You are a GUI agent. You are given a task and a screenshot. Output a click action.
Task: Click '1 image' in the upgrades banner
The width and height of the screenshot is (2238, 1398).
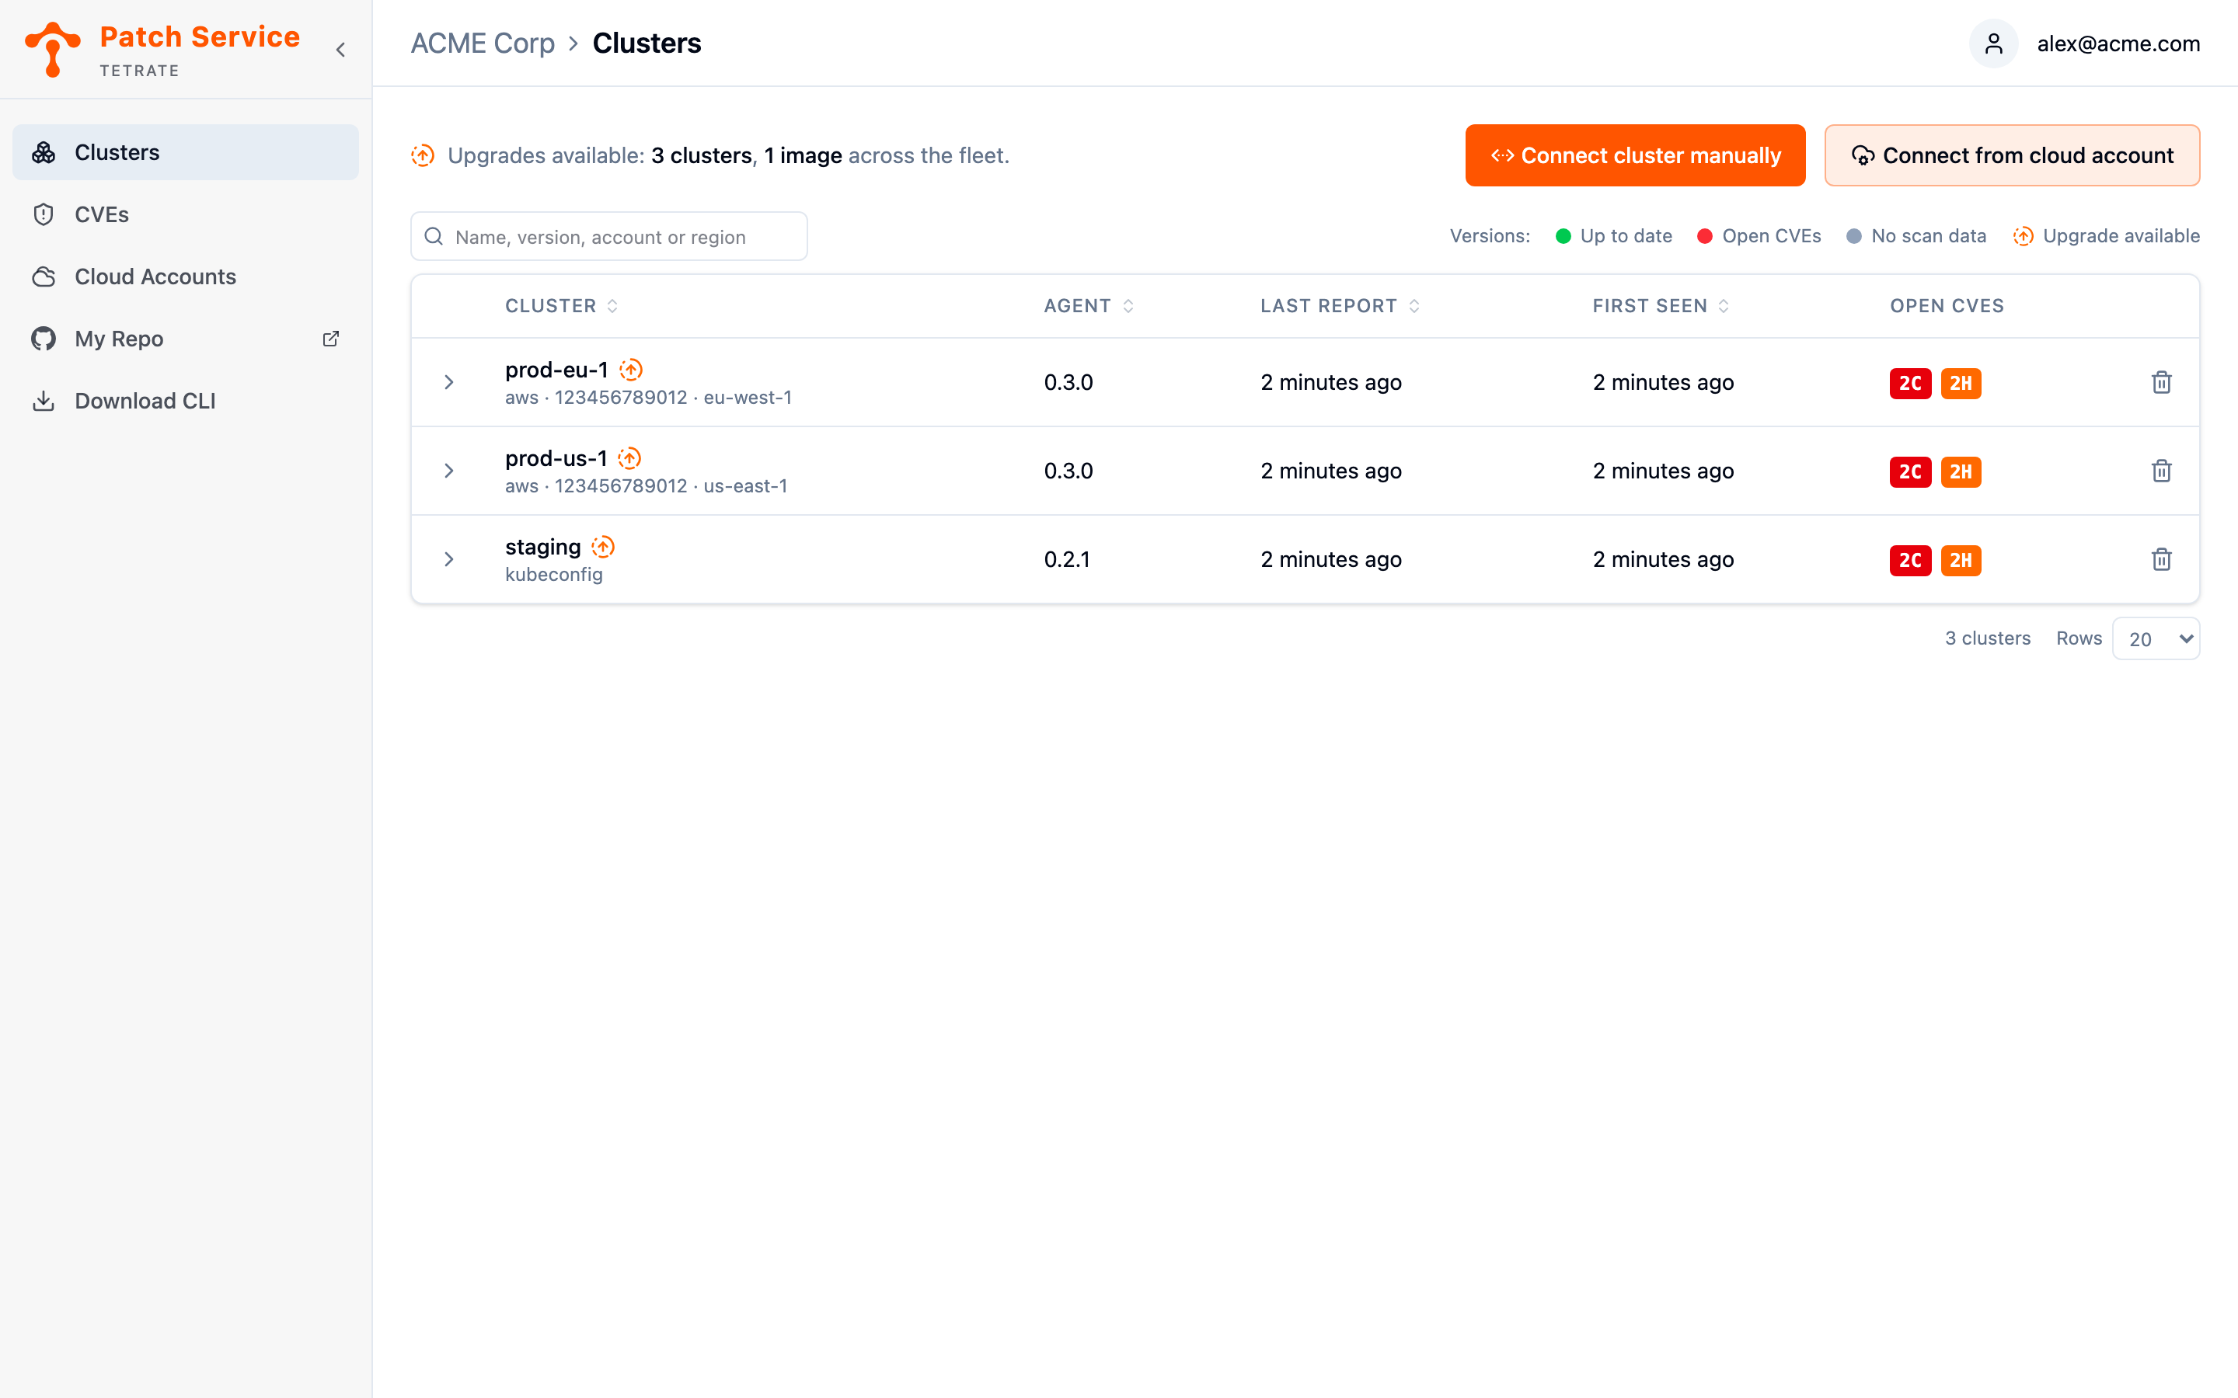click(803, 155)
